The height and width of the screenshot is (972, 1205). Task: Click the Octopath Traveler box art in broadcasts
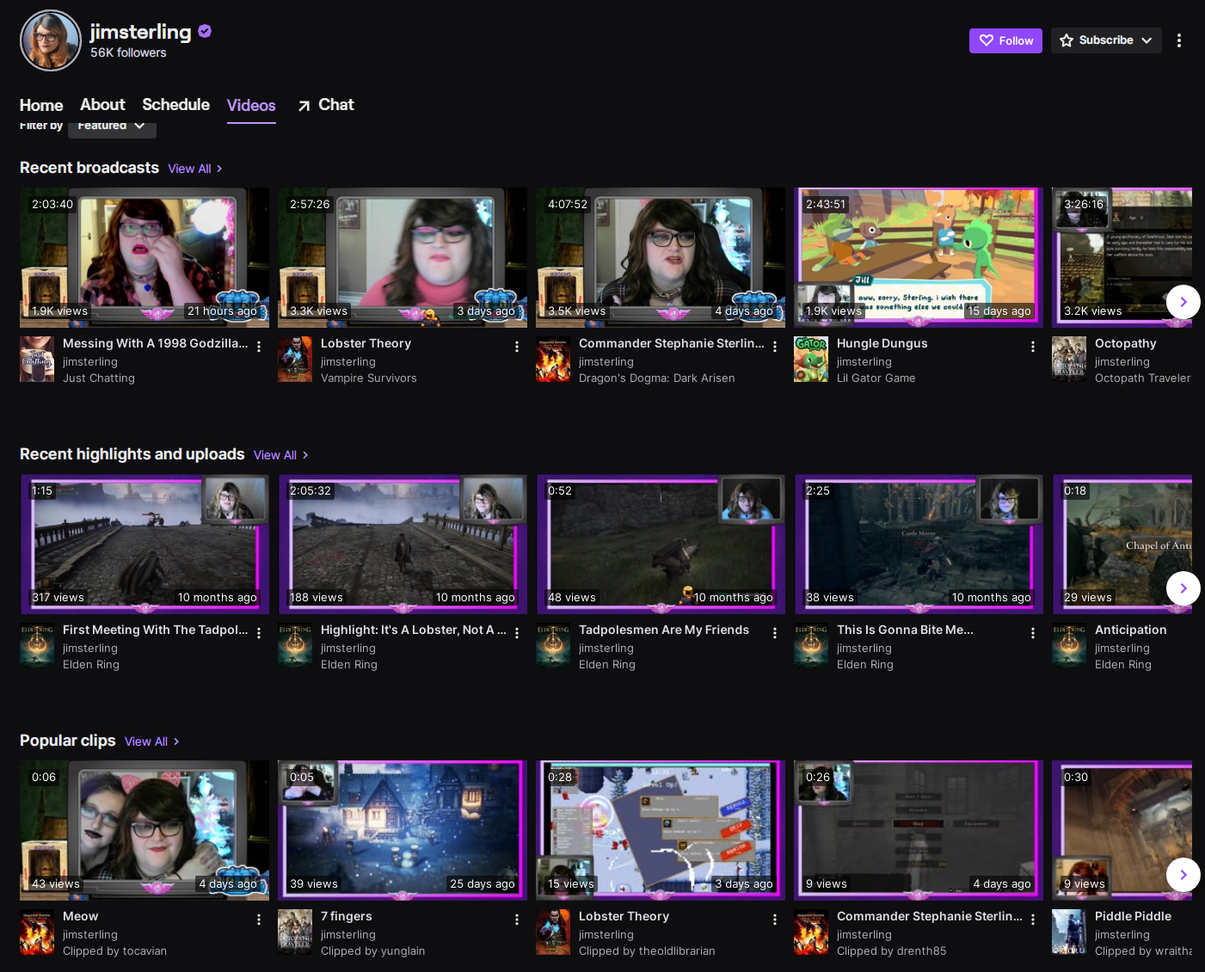[1069, 359]
